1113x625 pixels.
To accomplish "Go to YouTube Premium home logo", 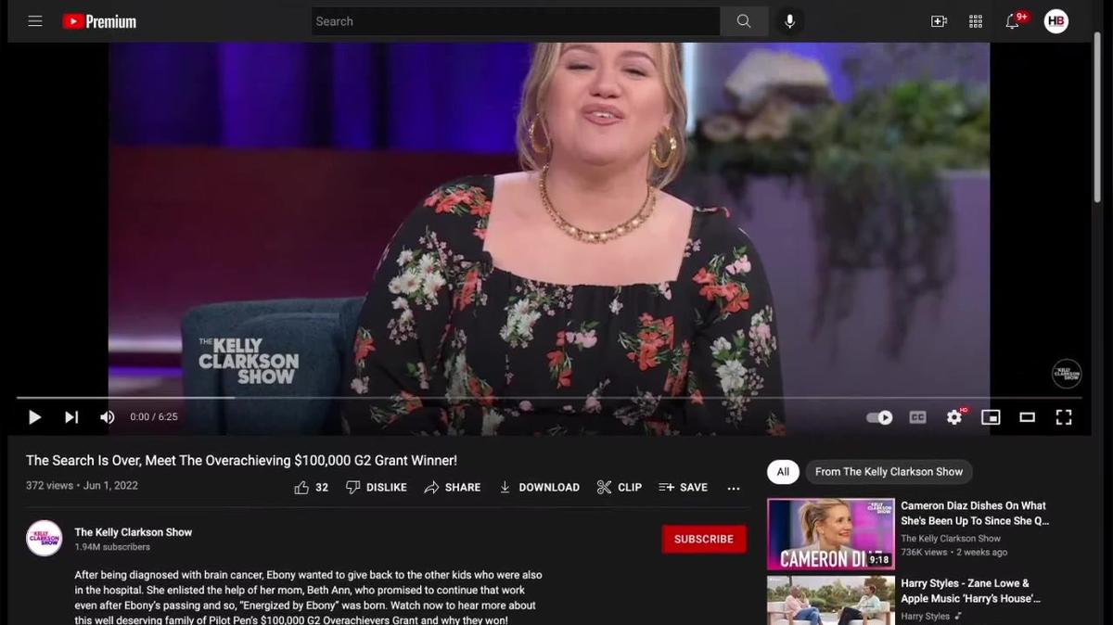I will pos(99,21).
